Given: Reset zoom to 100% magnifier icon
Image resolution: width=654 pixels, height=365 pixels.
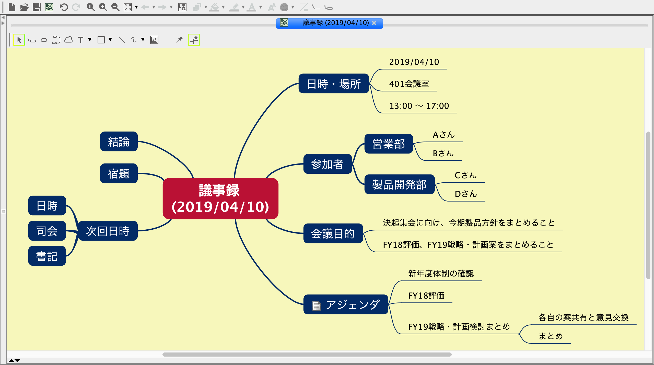Looking at the screenshot, I should (x=91, y=7).
